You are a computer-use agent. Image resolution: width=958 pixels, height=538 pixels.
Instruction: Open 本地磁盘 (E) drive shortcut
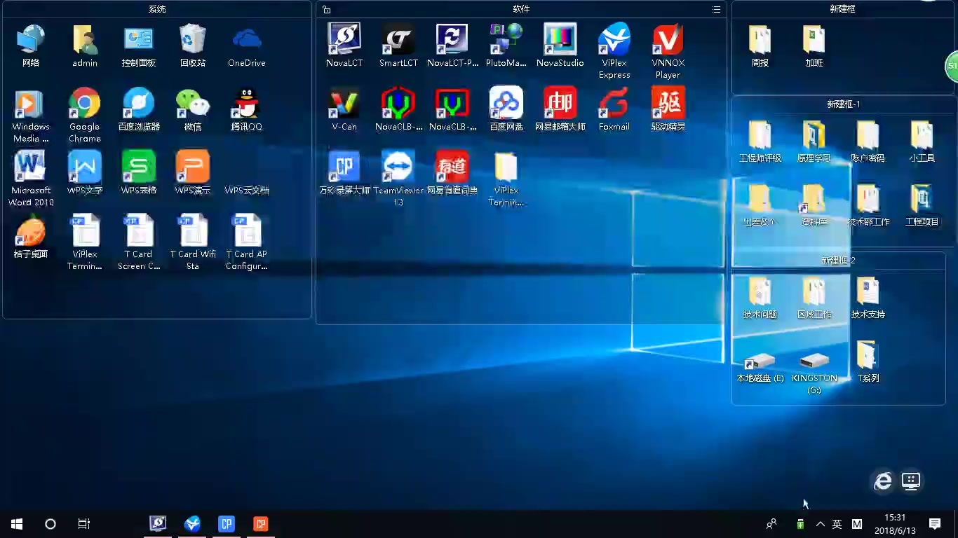(760, 366)
